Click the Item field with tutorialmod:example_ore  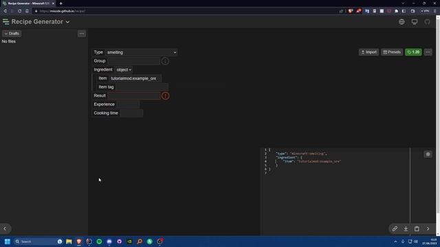click(x=135, y=78)
